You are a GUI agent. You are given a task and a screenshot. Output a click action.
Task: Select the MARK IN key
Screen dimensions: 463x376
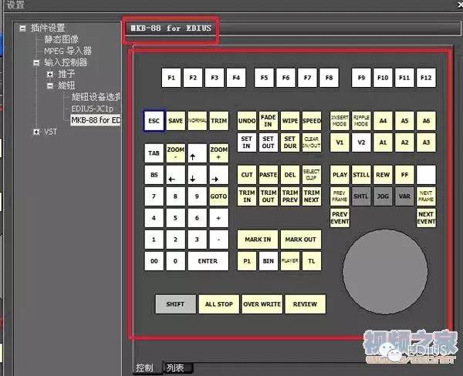coord(258,240)
